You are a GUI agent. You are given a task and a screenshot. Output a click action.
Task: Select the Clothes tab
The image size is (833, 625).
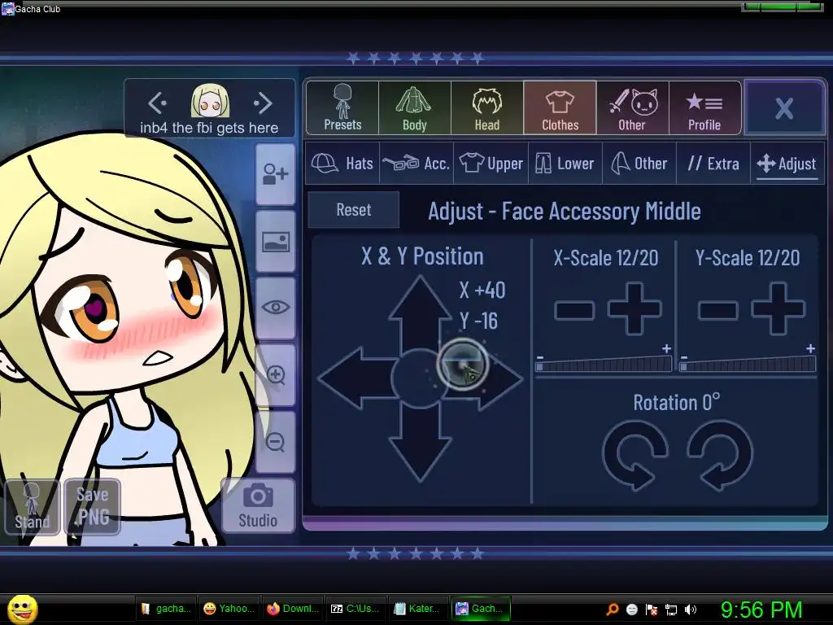(560, 108)
